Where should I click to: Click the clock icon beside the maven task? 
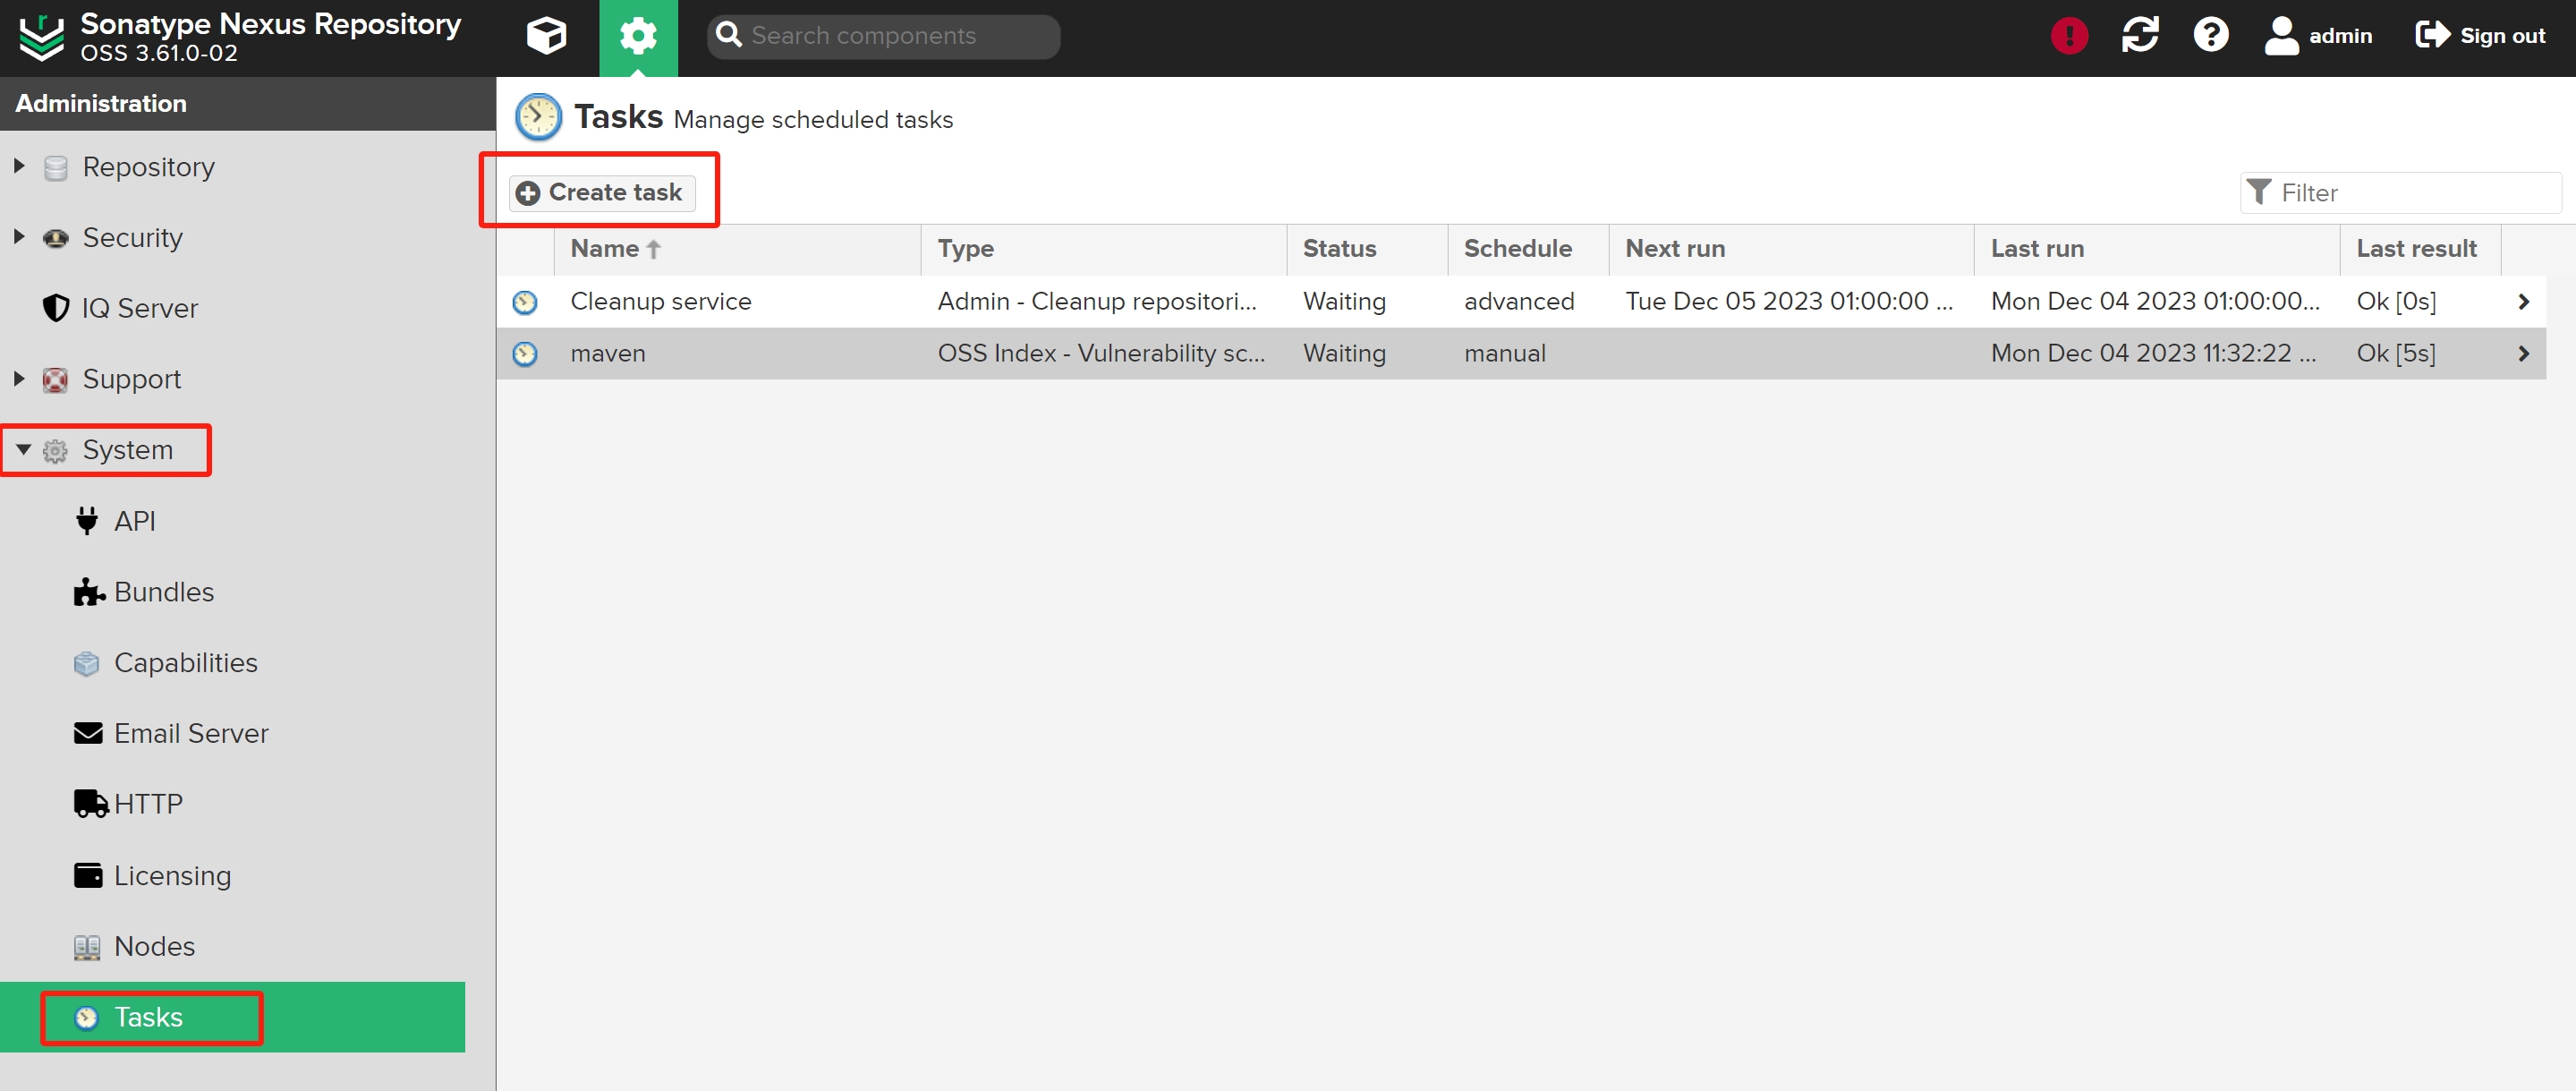(x=525, y=353)
